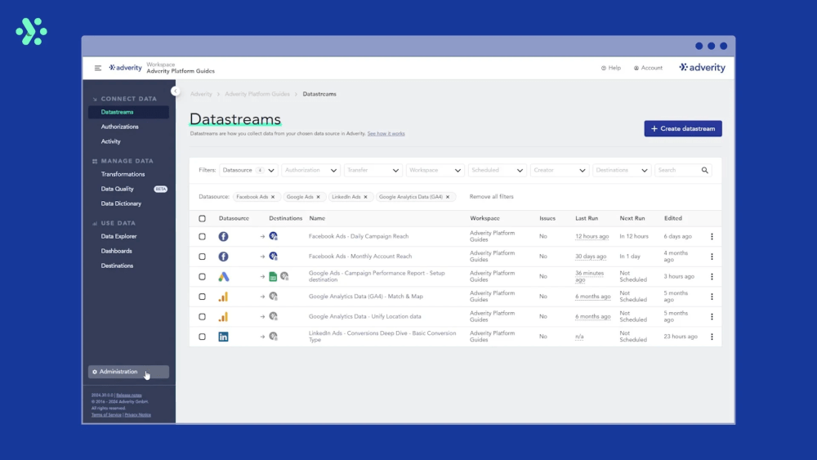Remove the Facebook Ads filter chip
Viewport: 817px width, 460px height.
pos(273,197)
